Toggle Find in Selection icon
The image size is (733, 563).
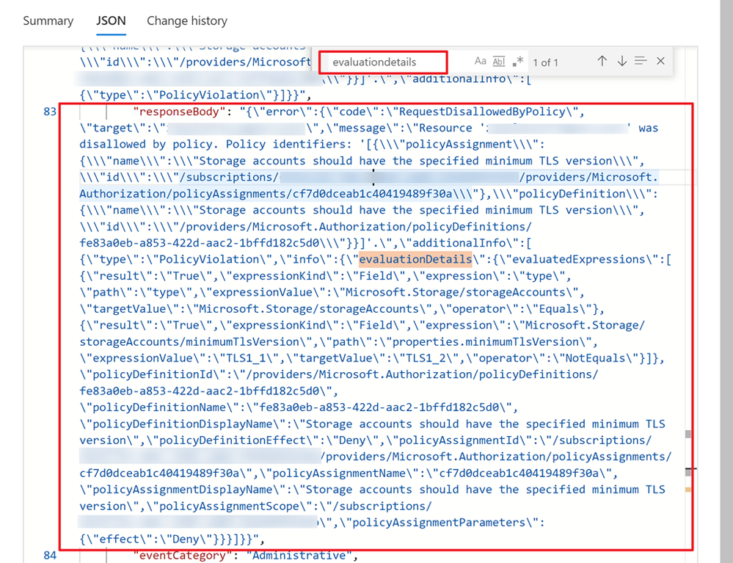641,61
